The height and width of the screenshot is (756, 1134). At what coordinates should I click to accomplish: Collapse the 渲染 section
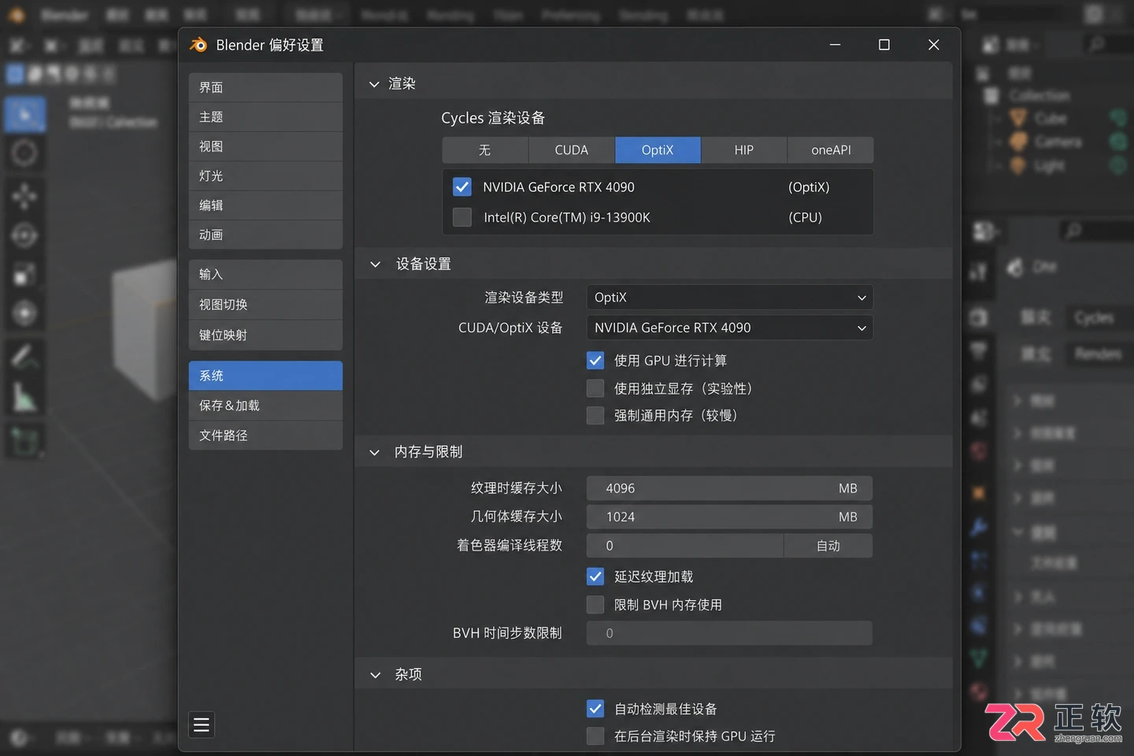tap(374, 83)
